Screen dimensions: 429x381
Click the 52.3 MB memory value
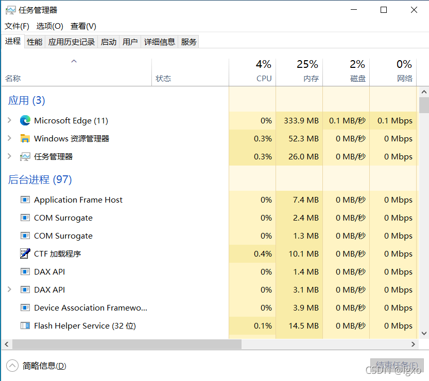(304, 138)
